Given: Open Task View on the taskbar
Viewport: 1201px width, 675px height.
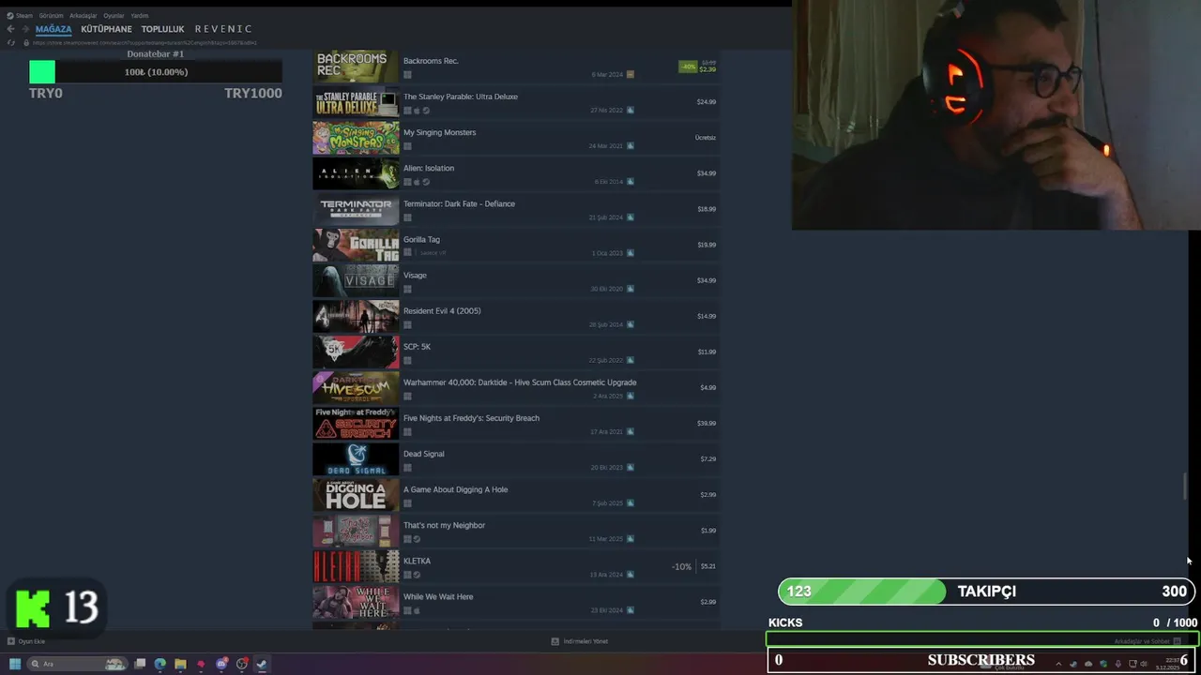Looking at the screenshot, I should [140, 664].
